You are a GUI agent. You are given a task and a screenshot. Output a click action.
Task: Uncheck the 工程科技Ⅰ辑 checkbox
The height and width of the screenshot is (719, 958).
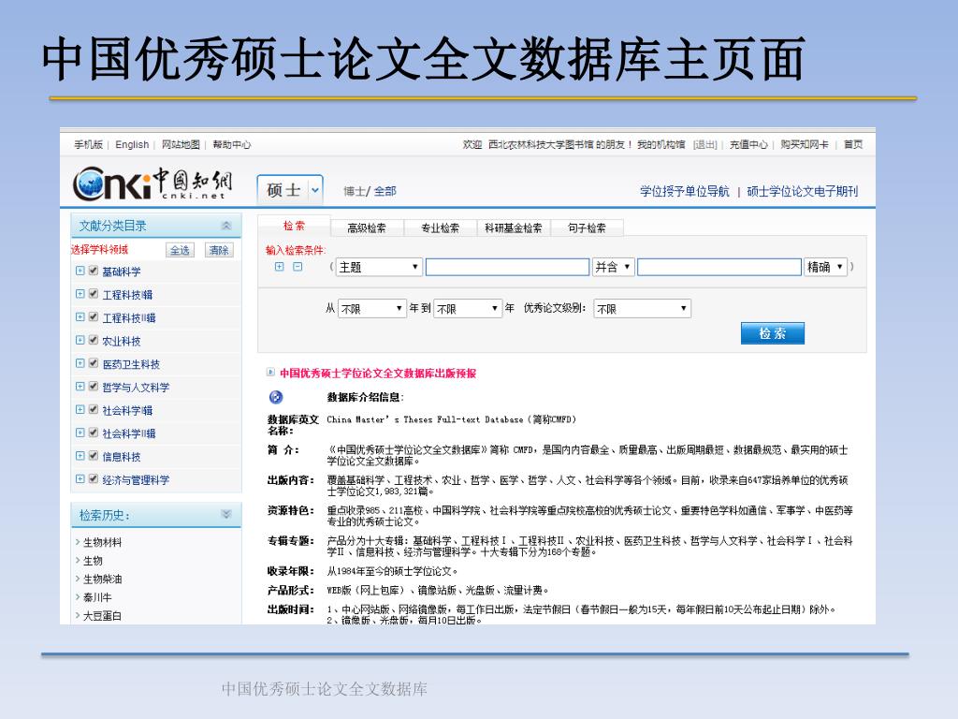coord(94,293)
